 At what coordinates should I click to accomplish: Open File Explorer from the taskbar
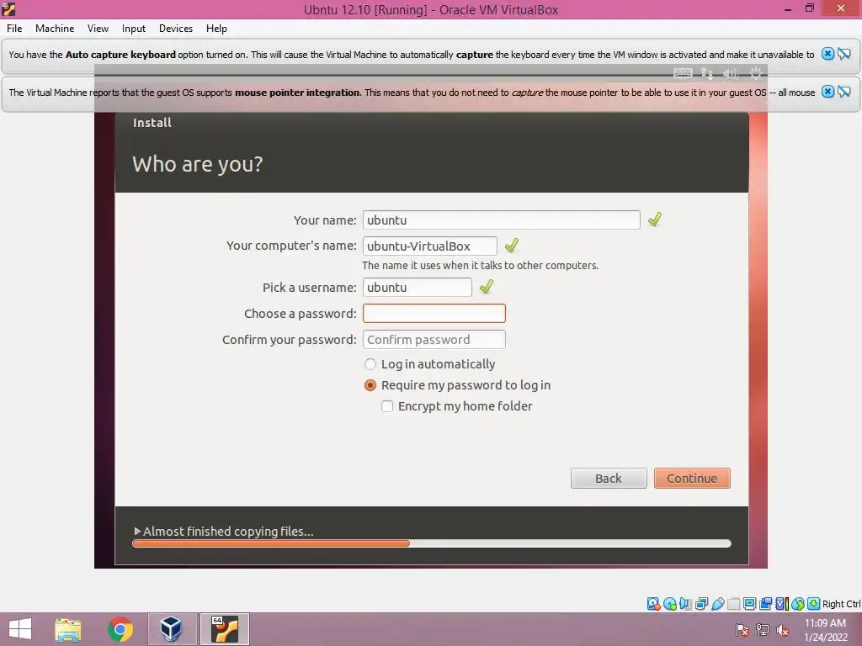pos(68,629)
